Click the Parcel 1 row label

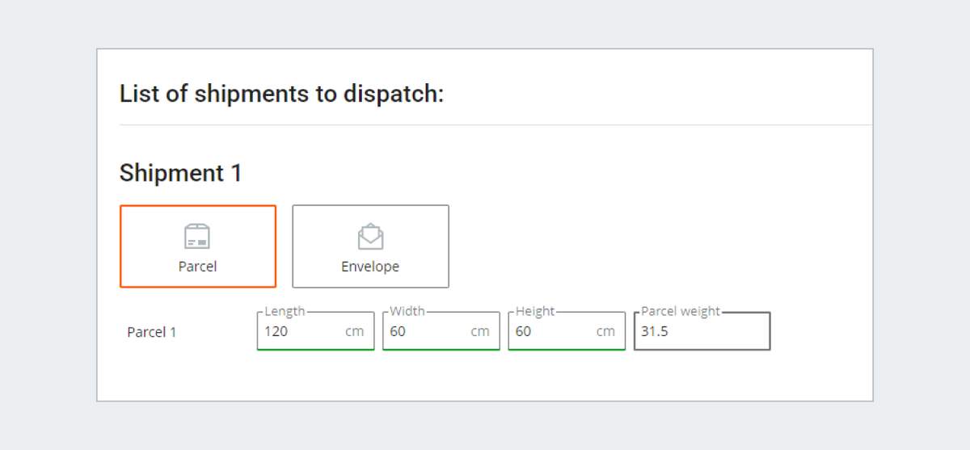[152, 332]
